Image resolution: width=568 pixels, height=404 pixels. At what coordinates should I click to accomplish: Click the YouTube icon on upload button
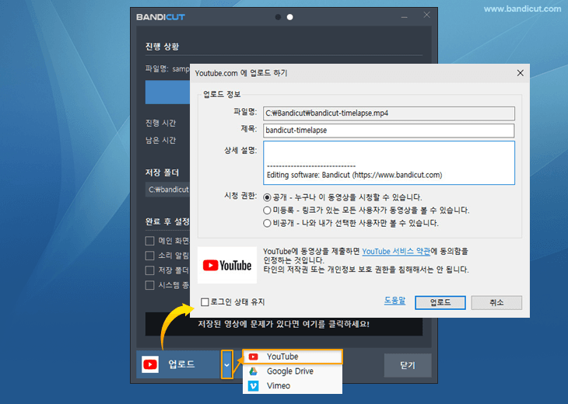[150, 364]
